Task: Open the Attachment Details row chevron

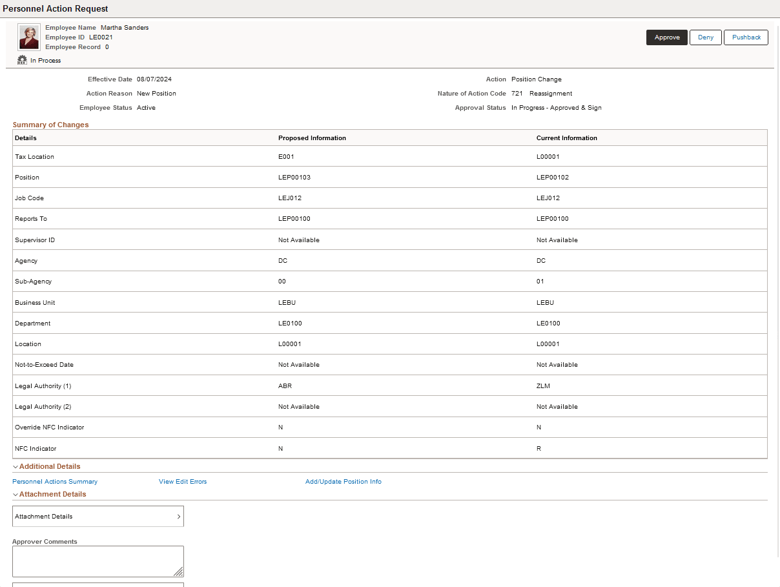Action: click(178, 517)
